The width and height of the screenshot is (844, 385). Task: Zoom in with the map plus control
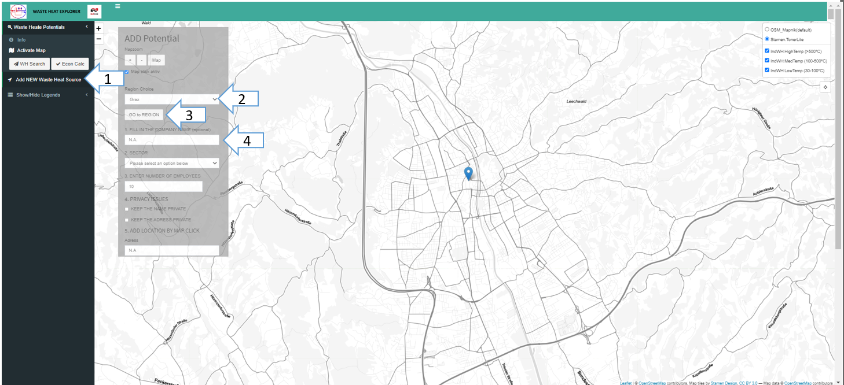(x=98, y=28)
